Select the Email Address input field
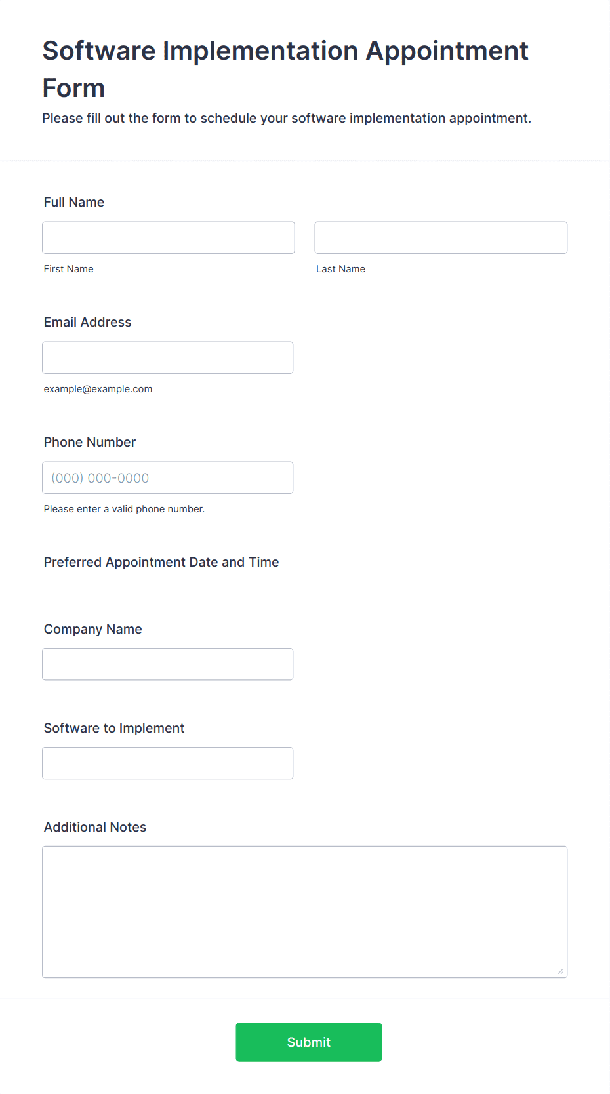The height and width of the screenshot is (1094, 610). (168, 357)
